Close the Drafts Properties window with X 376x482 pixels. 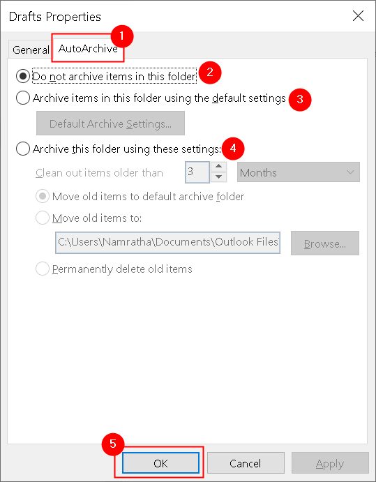pyautogui.click(x=358, y=16)
